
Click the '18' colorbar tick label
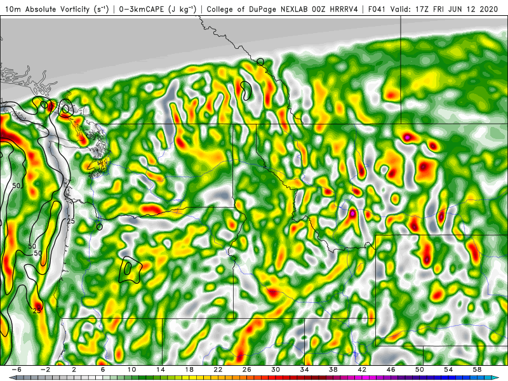189,370
